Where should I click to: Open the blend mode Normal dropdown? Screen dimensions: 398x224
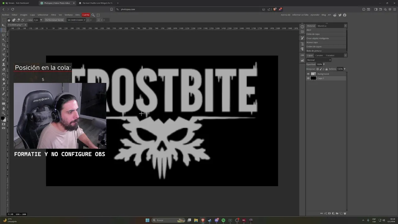(319, 60)
